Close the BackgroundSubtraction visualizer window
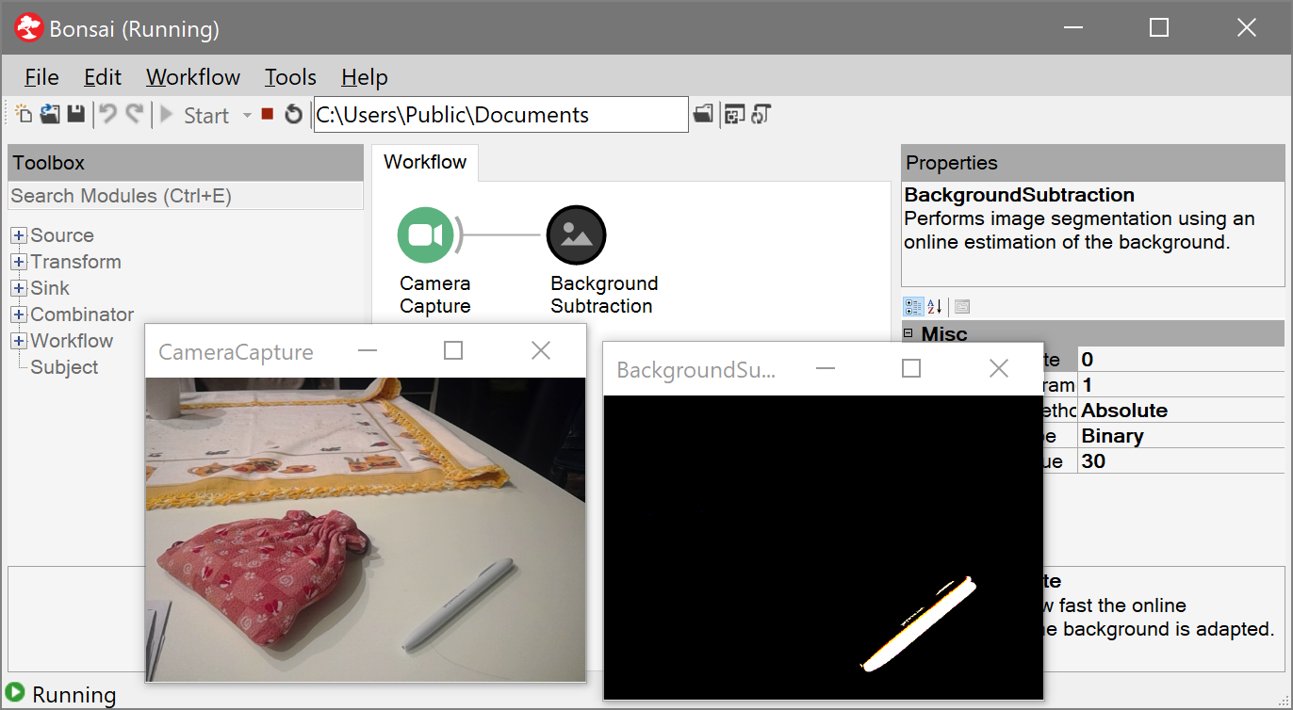Image resolution: width=1293 pixels, height=710 pixels. pyautogui.click(x=999, y=368)
